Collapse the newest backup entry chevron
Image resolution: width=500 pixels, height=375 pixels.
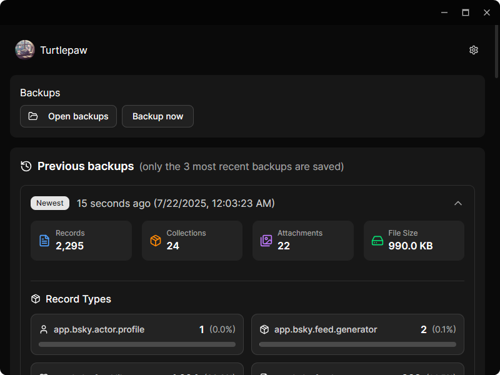458,203
